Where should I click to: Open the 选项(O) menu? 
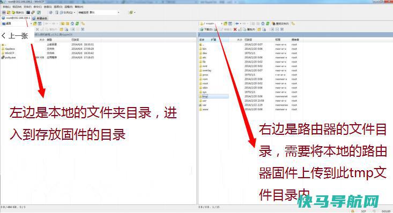[58, 7]
